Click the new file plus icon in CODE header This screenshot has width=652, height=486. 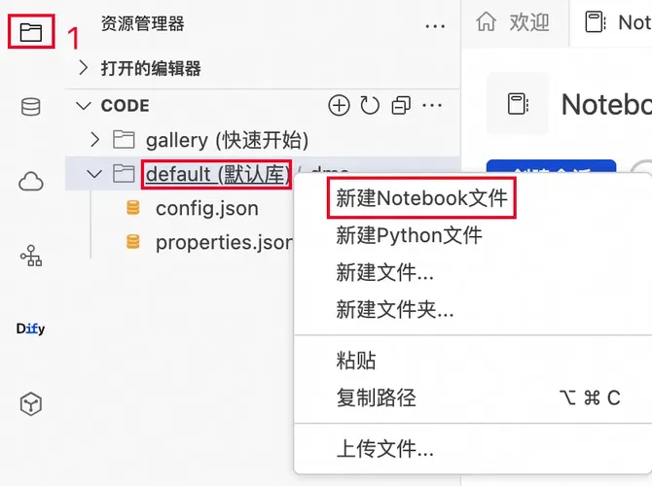[339, 105]
